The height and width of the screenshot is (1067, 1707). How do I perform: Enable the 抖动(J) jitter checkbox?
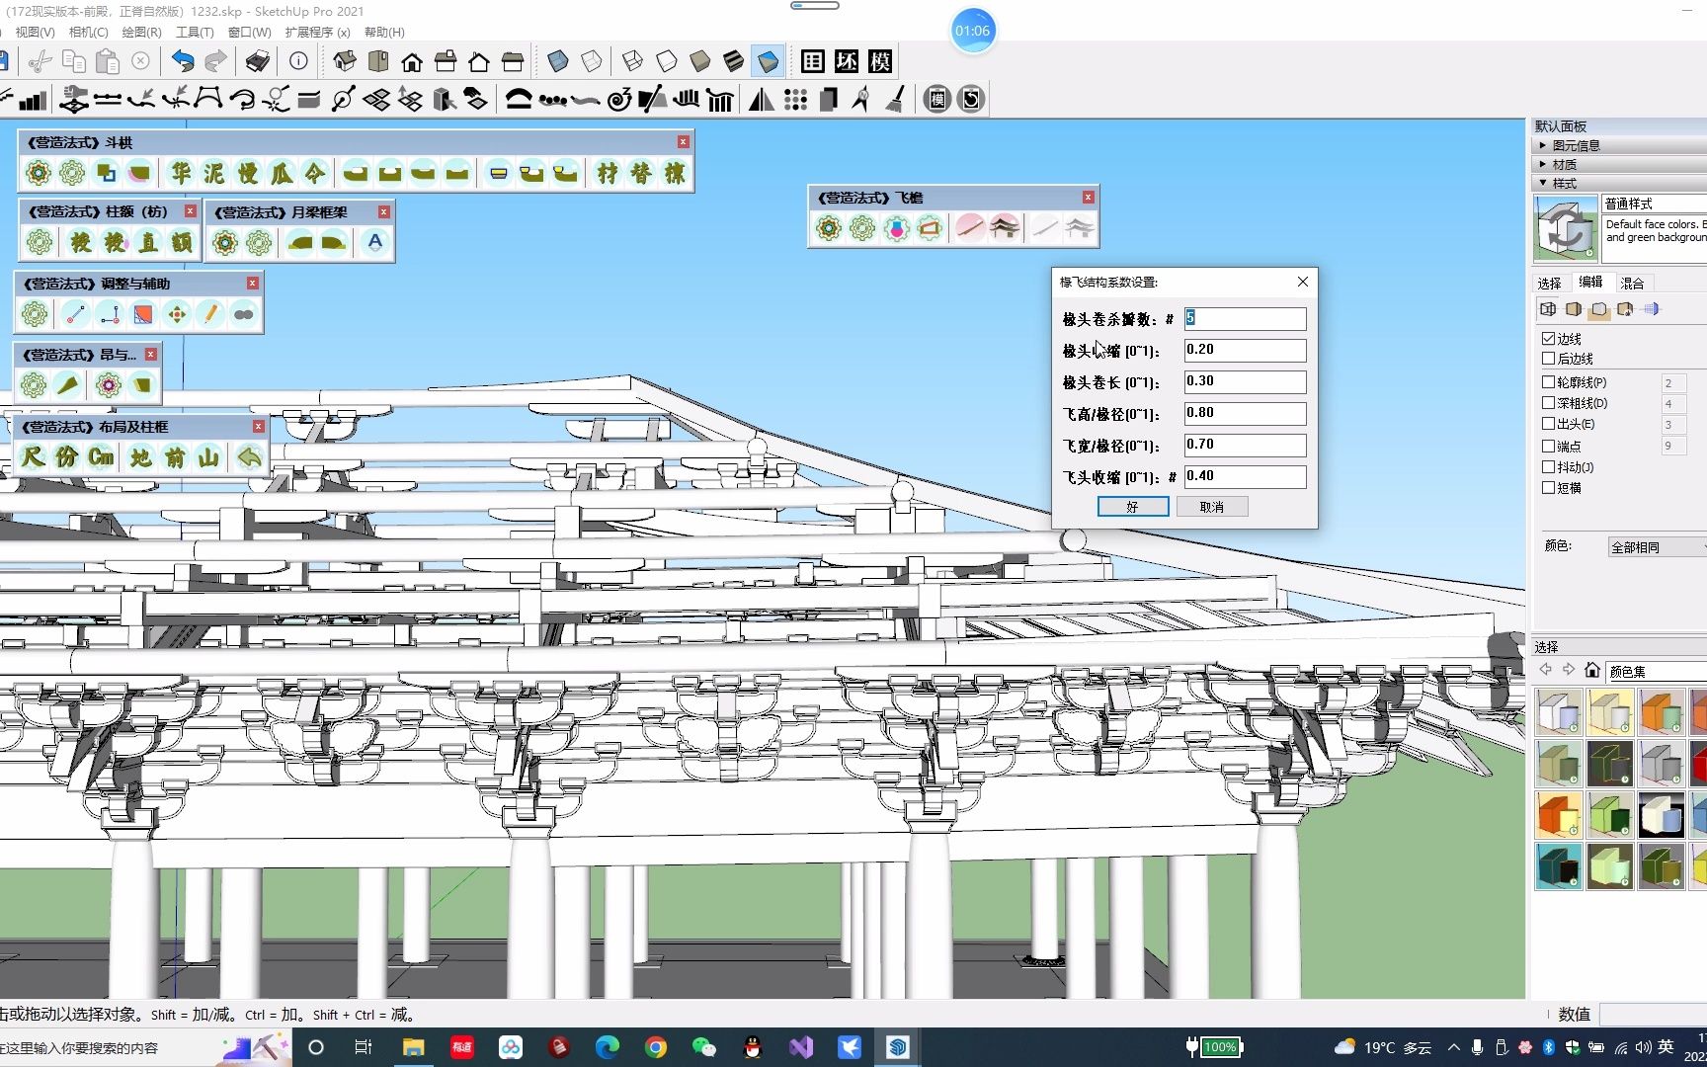[1548, 466]
